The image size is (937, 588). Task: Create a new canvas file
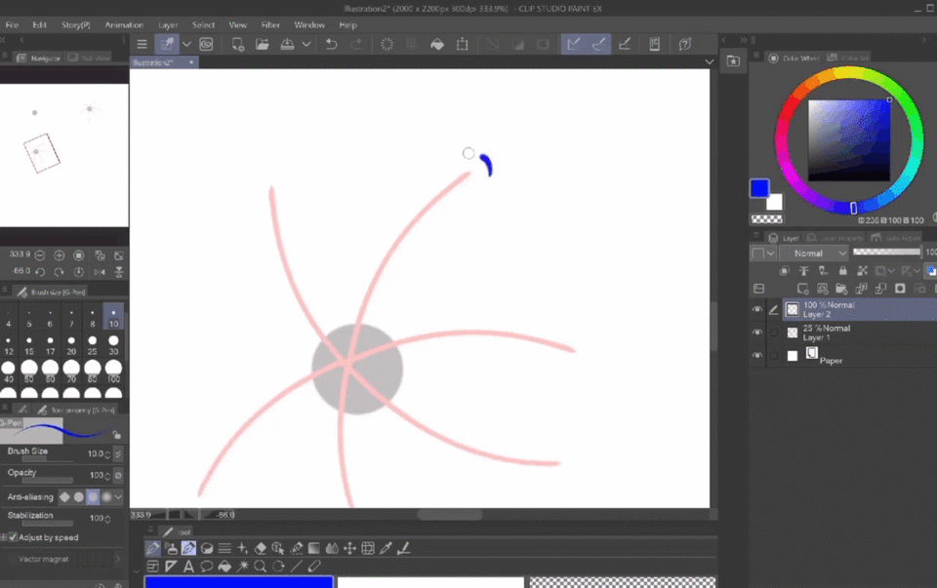(238, 44)
